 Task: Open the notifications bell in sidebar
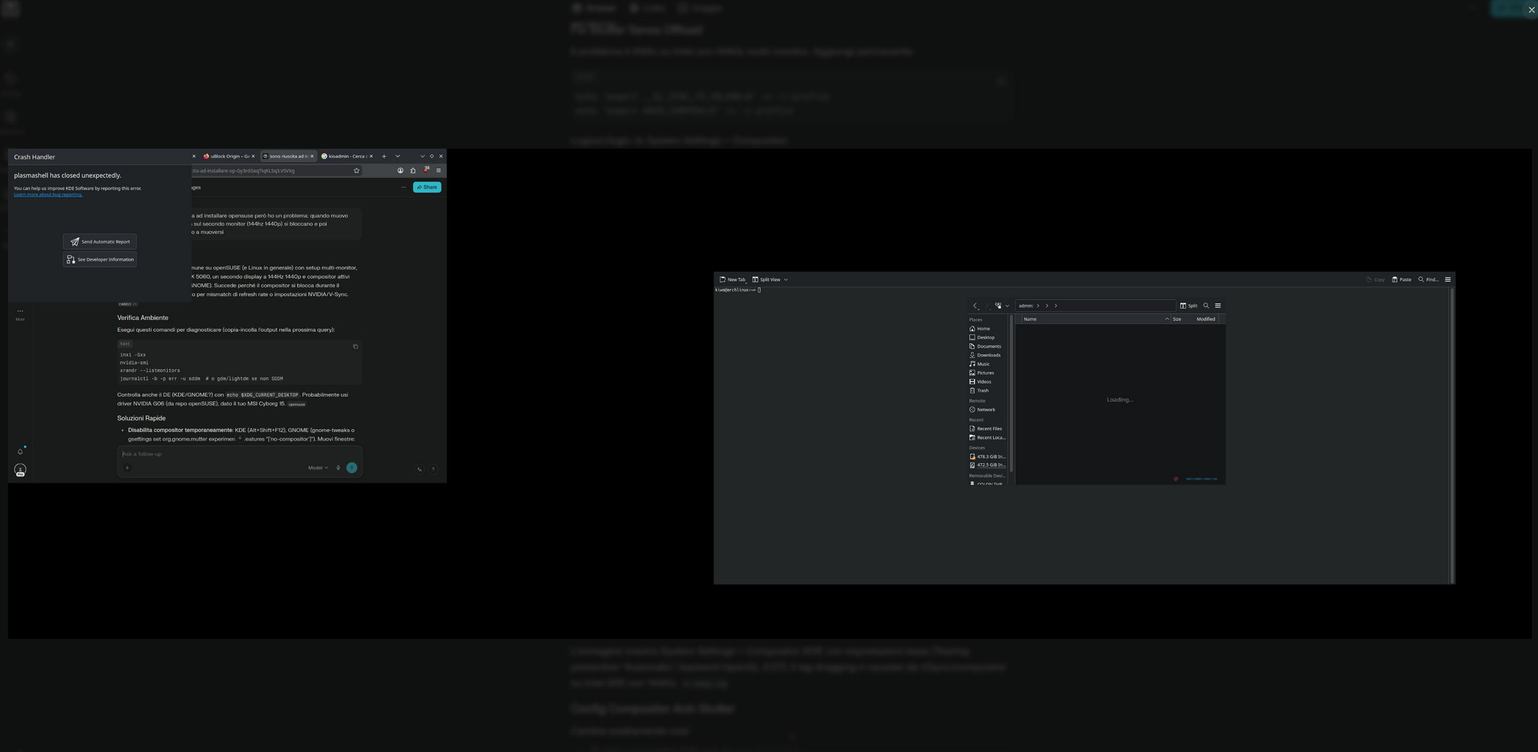tap(20, 452)
